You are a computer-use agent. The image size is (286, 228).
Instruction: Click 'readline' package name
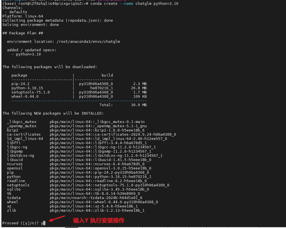[16, 181]
